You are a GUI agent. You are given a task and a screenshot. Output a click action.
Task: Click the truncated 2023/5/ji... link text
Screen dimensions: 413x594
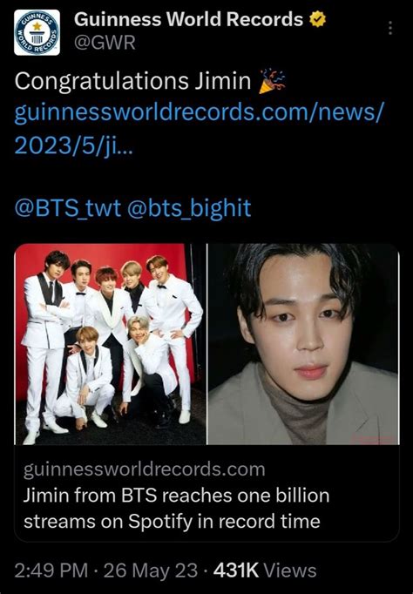[74, 145]
